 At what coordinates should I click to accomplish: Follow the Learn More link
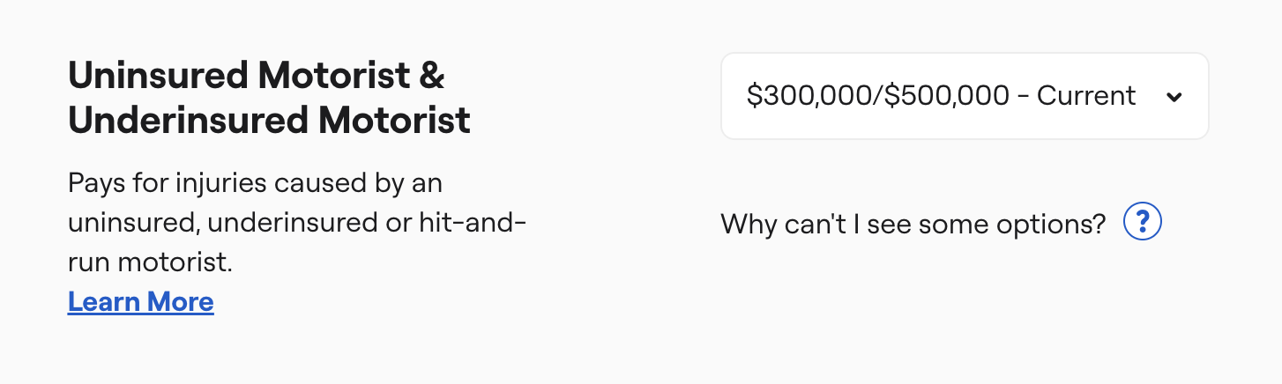click(140, 302)
